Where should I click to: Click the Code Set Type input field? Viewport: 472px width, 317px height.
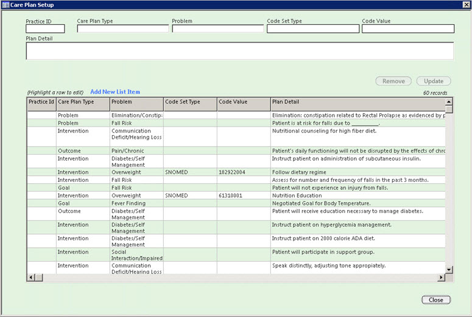[313, 29]
